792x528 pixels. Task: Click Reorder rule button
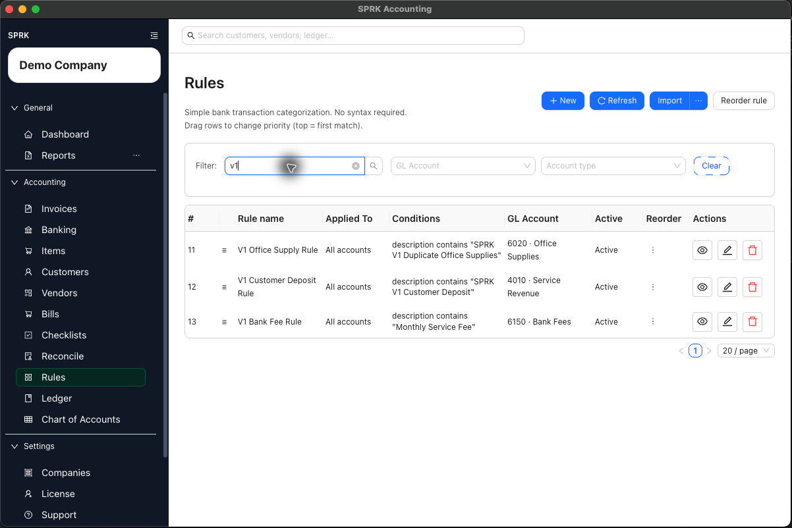(744, 101)
